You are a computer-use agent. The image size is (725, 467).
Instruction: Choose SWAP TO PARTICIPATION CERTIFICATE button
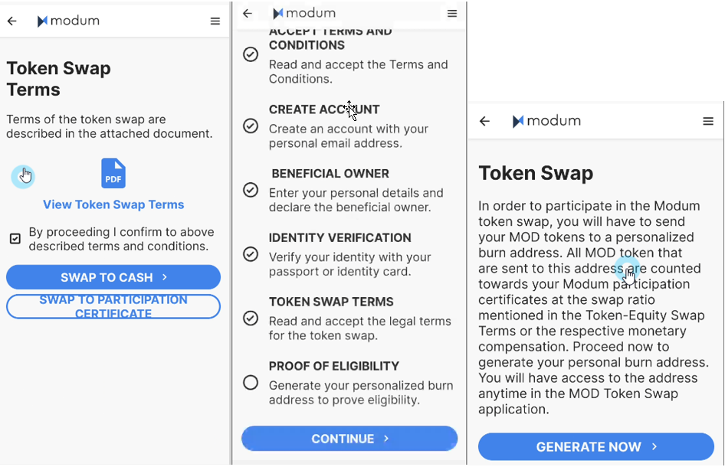(113, 306)
